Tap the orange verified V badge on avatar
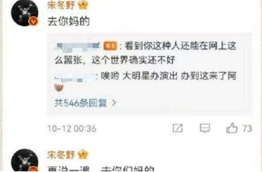This screenshot has height=172, width=262. point(33,21)
